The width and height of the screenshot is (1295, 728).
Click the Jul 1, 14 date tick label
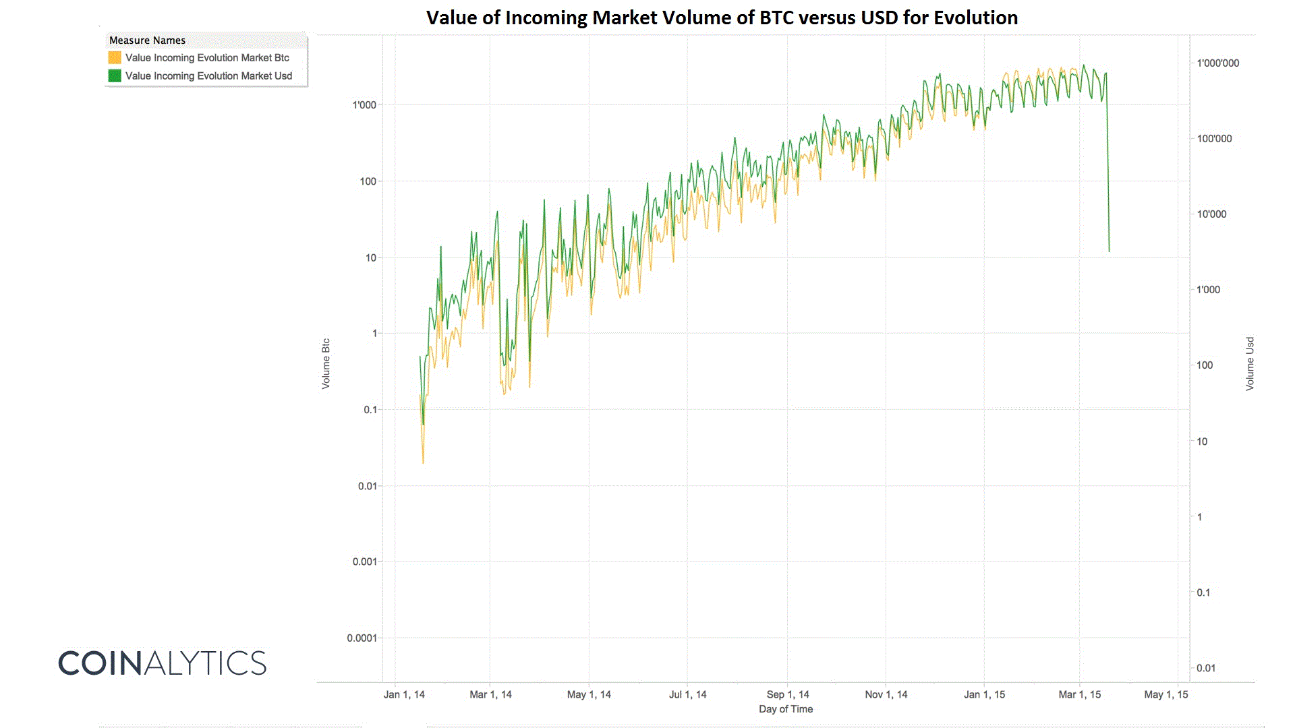pos(687,694)
